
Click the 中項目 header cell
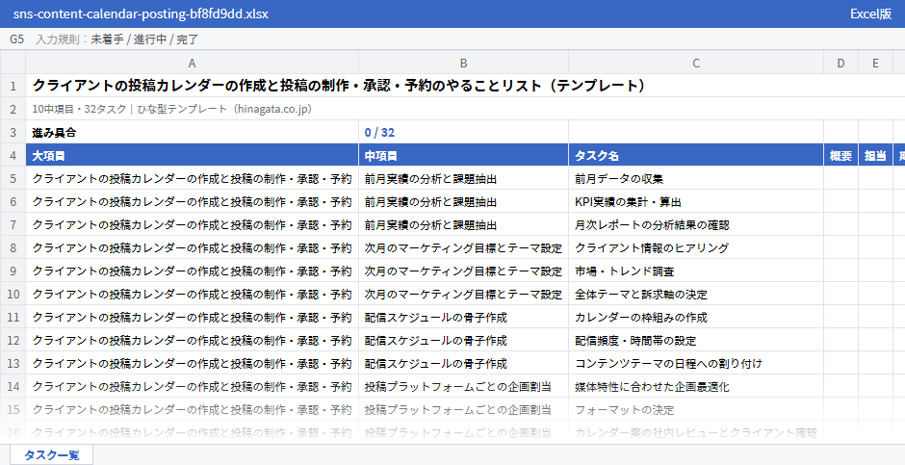coord(463,155)
